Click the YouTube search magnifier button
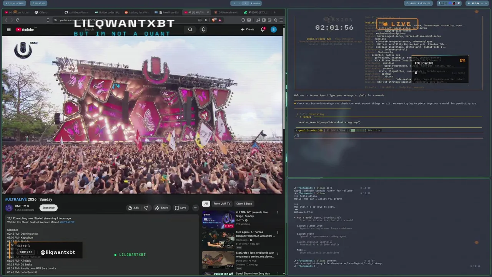Viewport: 492px width, 277px height. pyautogui.click(x=190, y=29)
